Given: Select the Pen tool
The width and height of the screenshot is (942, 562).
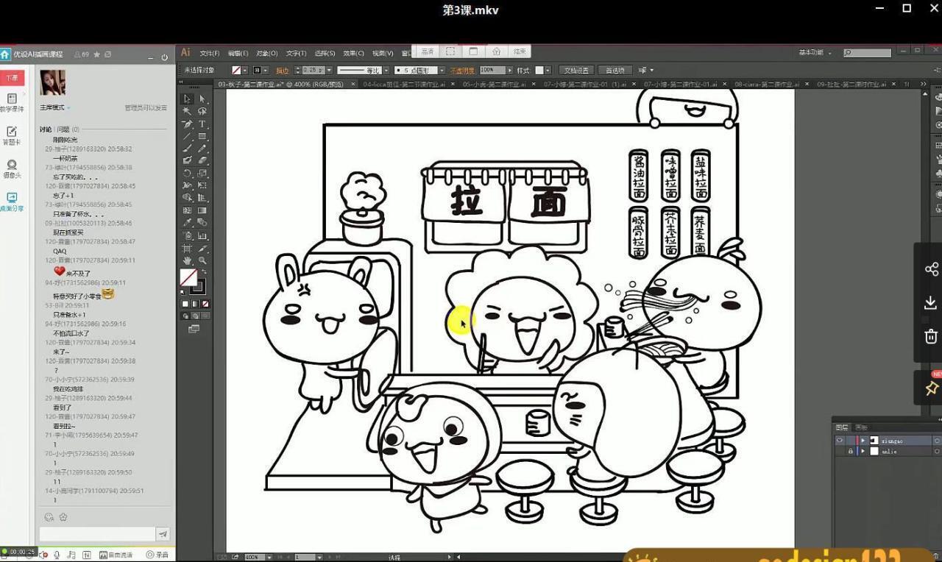Looking at the screenshot, I should (188, 123).
